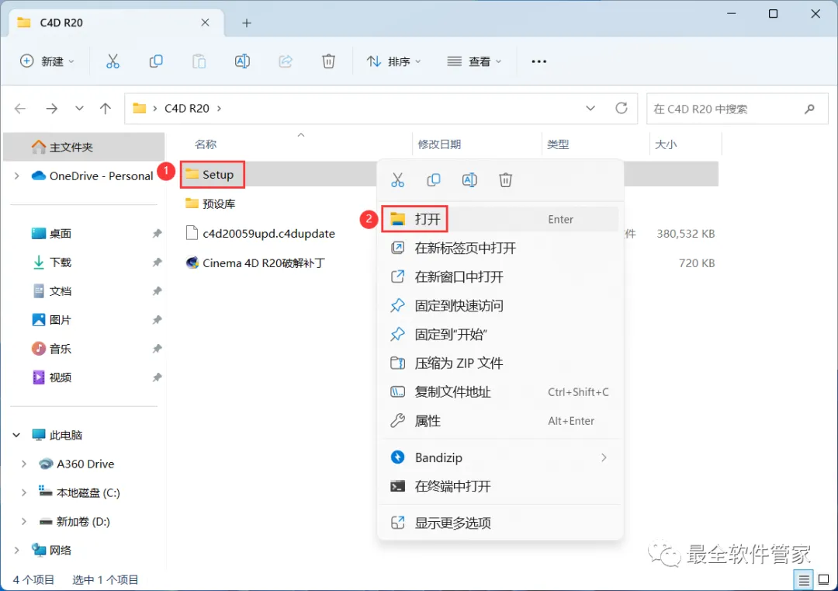838x591 pixels.
Task: Choose 固定到快速访问
Action: 500,306
